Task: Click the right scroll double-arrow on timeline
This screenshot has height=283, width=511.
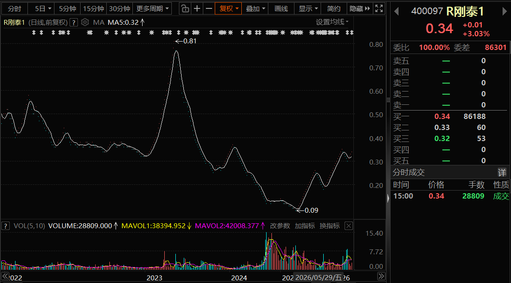Action: [381, 276]
